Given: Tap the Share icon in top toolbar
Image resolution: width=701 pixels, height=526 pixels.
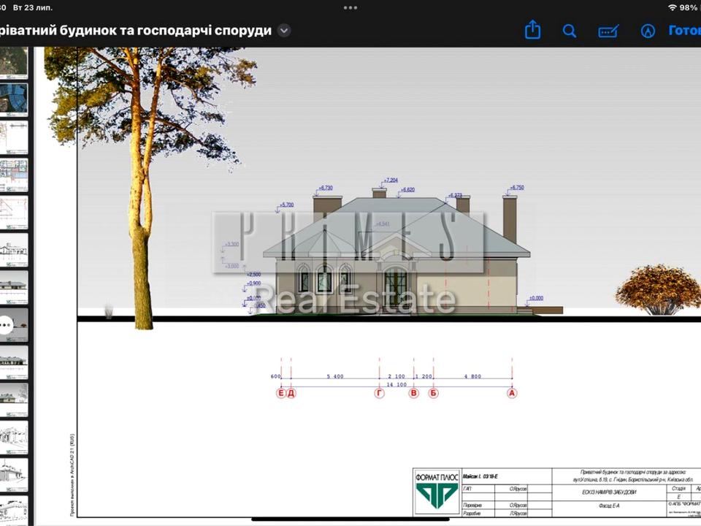Looking at the screenshot, I should pos(533,31).
